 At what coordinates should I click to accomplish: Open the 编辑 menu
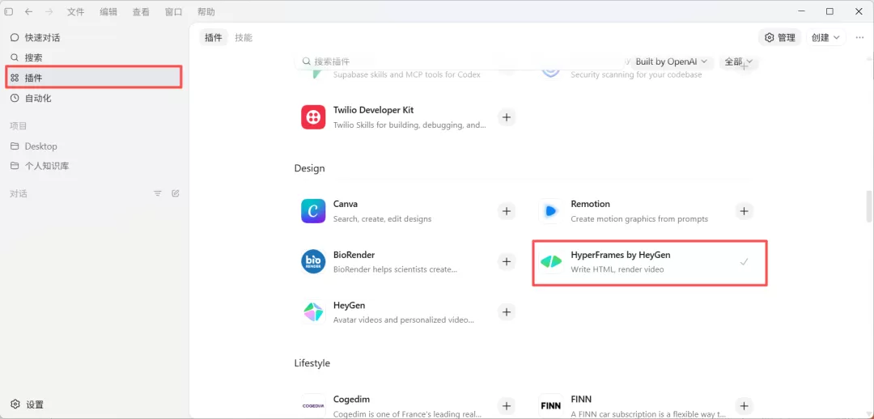[x=108, y=11]
